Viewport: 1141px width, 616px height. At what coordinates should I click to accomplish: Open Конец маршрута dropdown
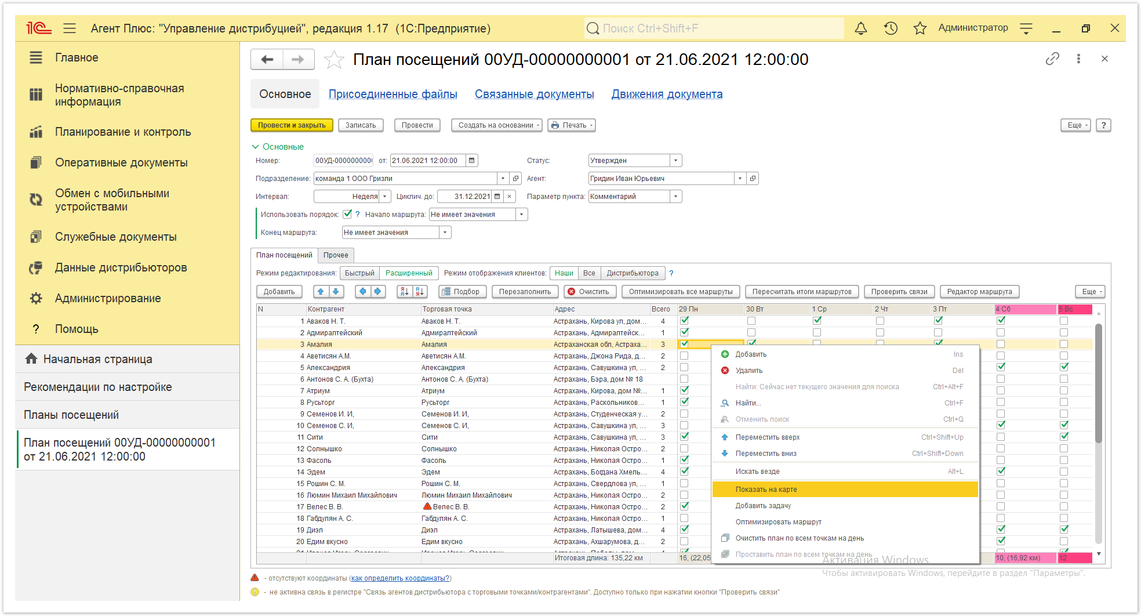[445, 233]
